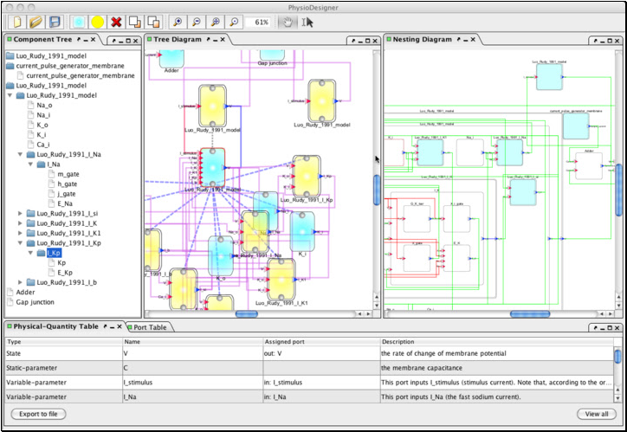The width and height of the screenshot is (627, 432).
Task: Expand the Luo_Rudy_1991_I_b tree node
Action: tap(21, 282)
